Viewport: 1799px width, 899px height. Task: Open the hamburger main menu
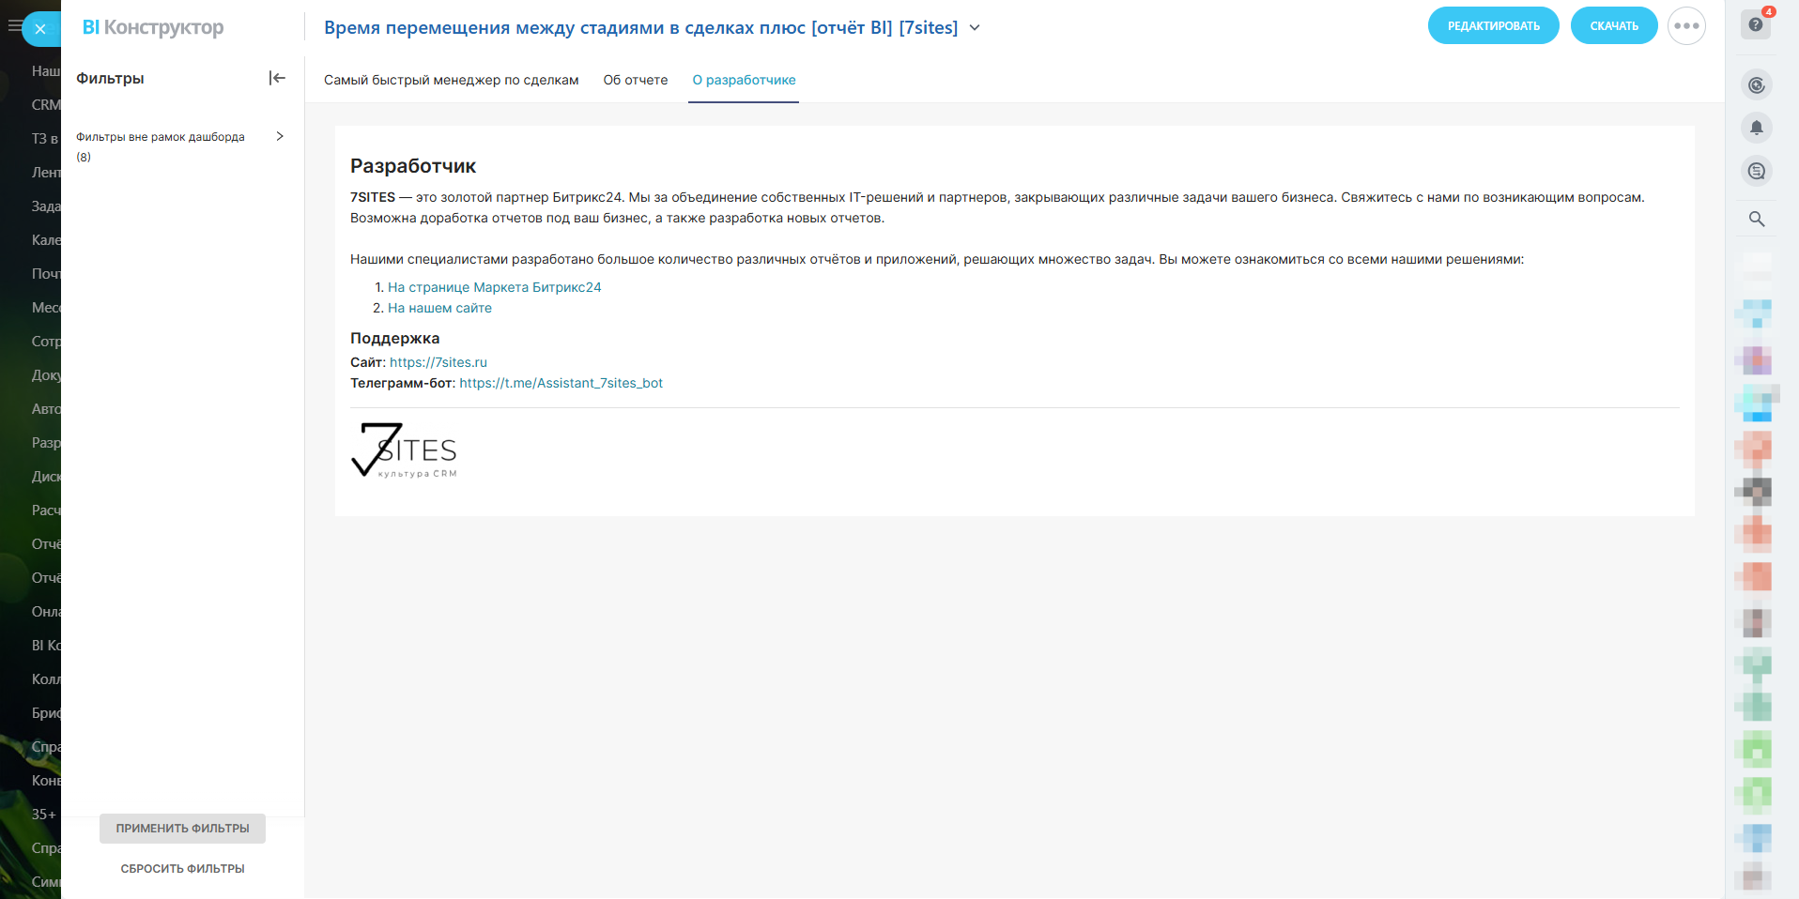click(x=13, y=26)
